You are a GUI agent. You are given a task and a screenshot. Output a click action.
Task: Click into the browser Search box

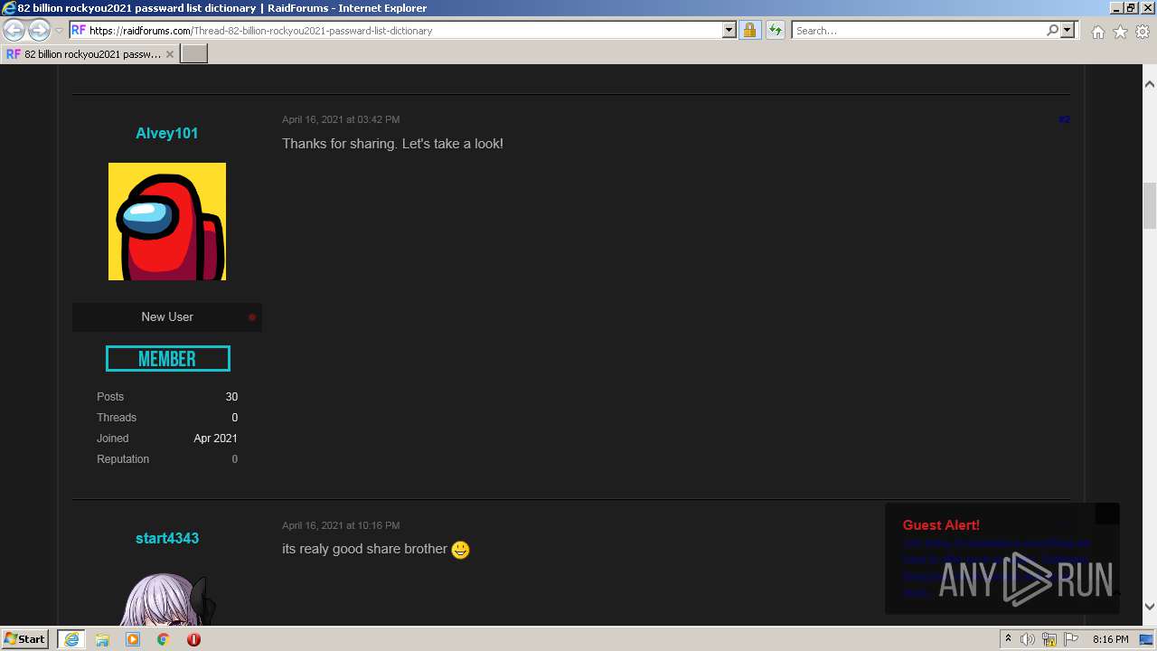(917, 31)
